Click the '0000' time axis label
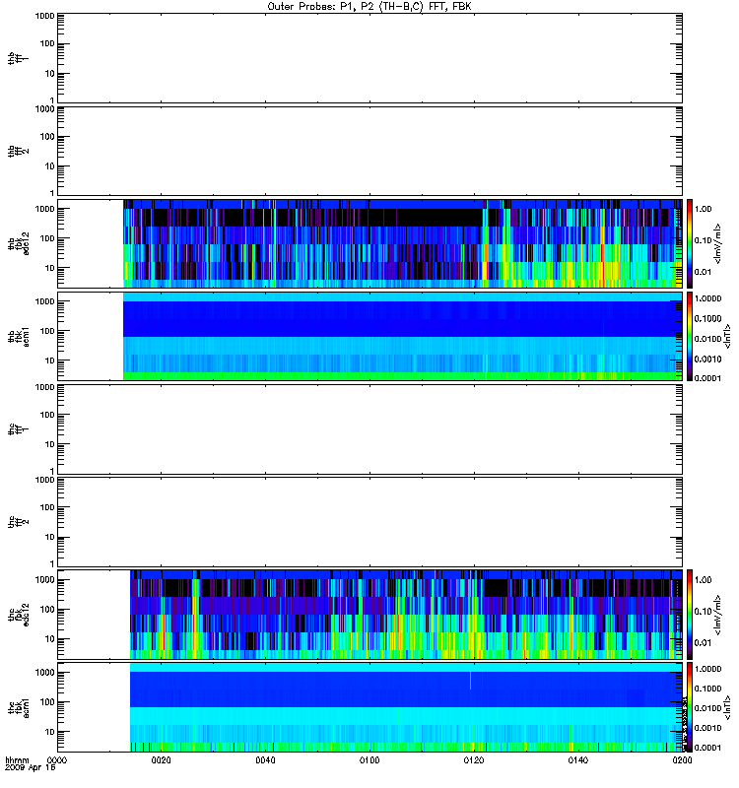This screenshot has width=739, height=788. tap(57, 760)
